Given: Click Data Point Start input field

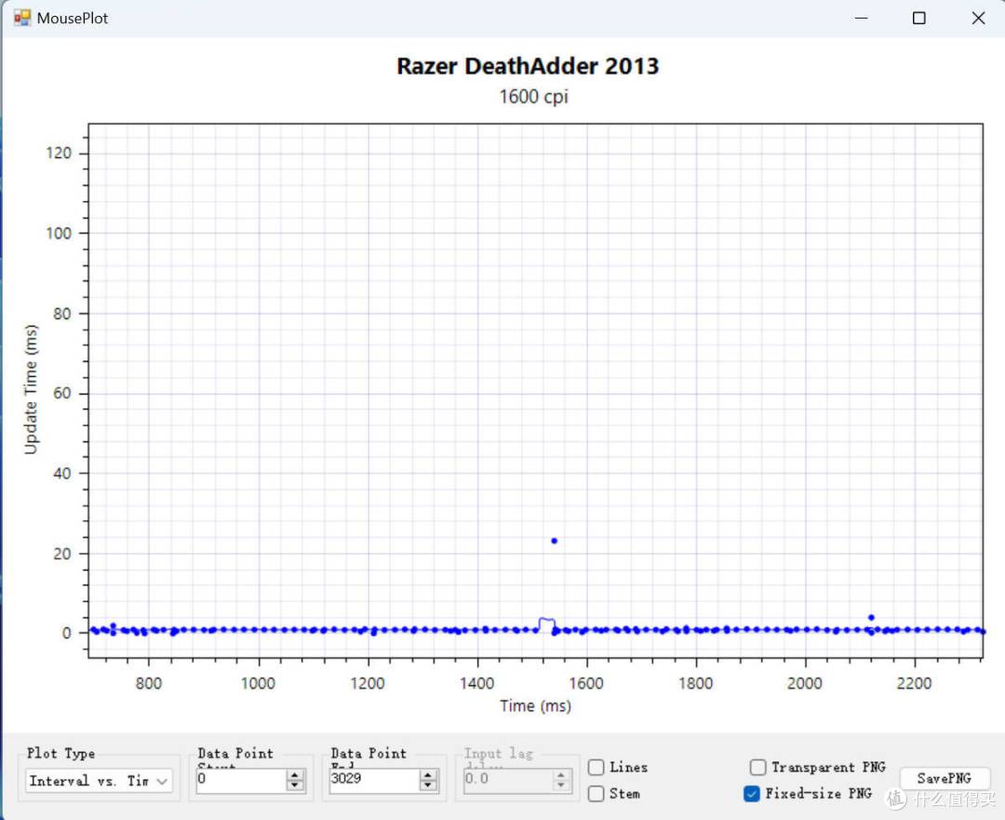Looking at the screenshot, I should tap(242, 780).
